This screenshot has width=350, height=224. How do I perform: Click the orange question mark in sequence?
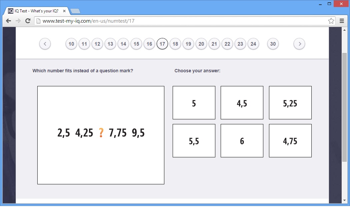101,133
